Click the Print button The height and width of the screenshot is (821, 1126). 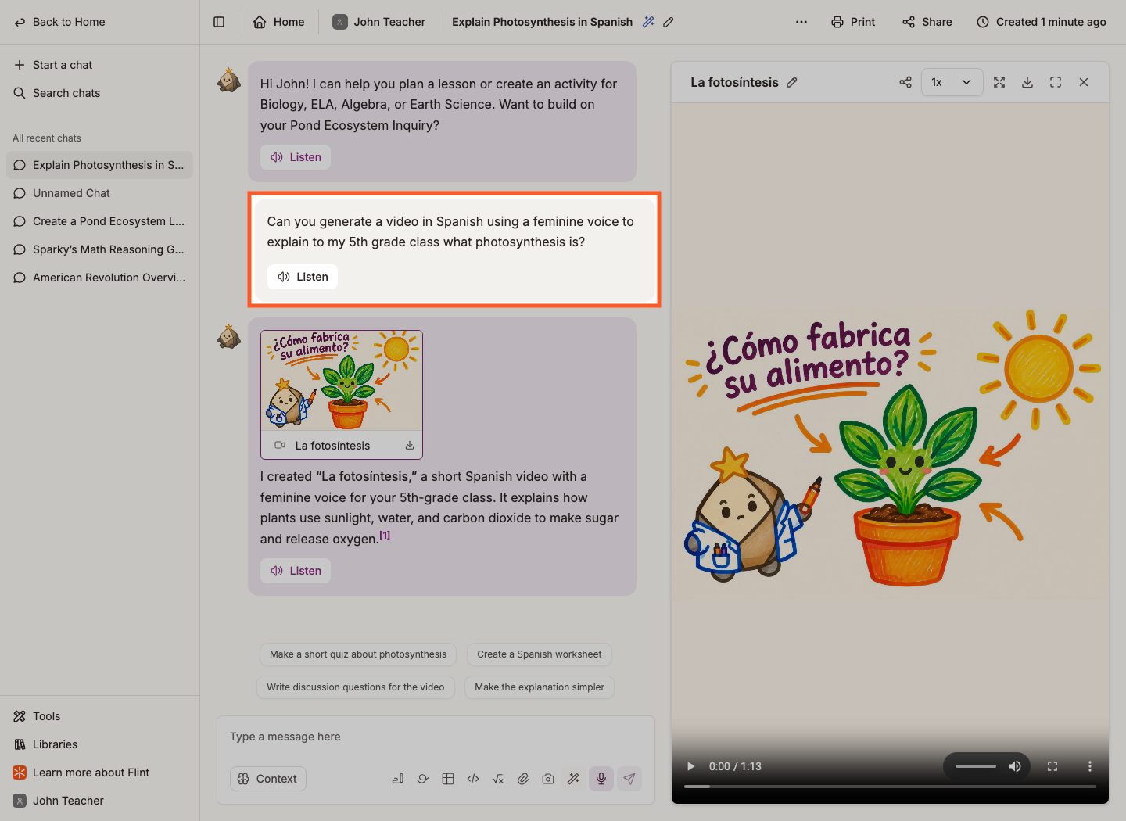853,22
